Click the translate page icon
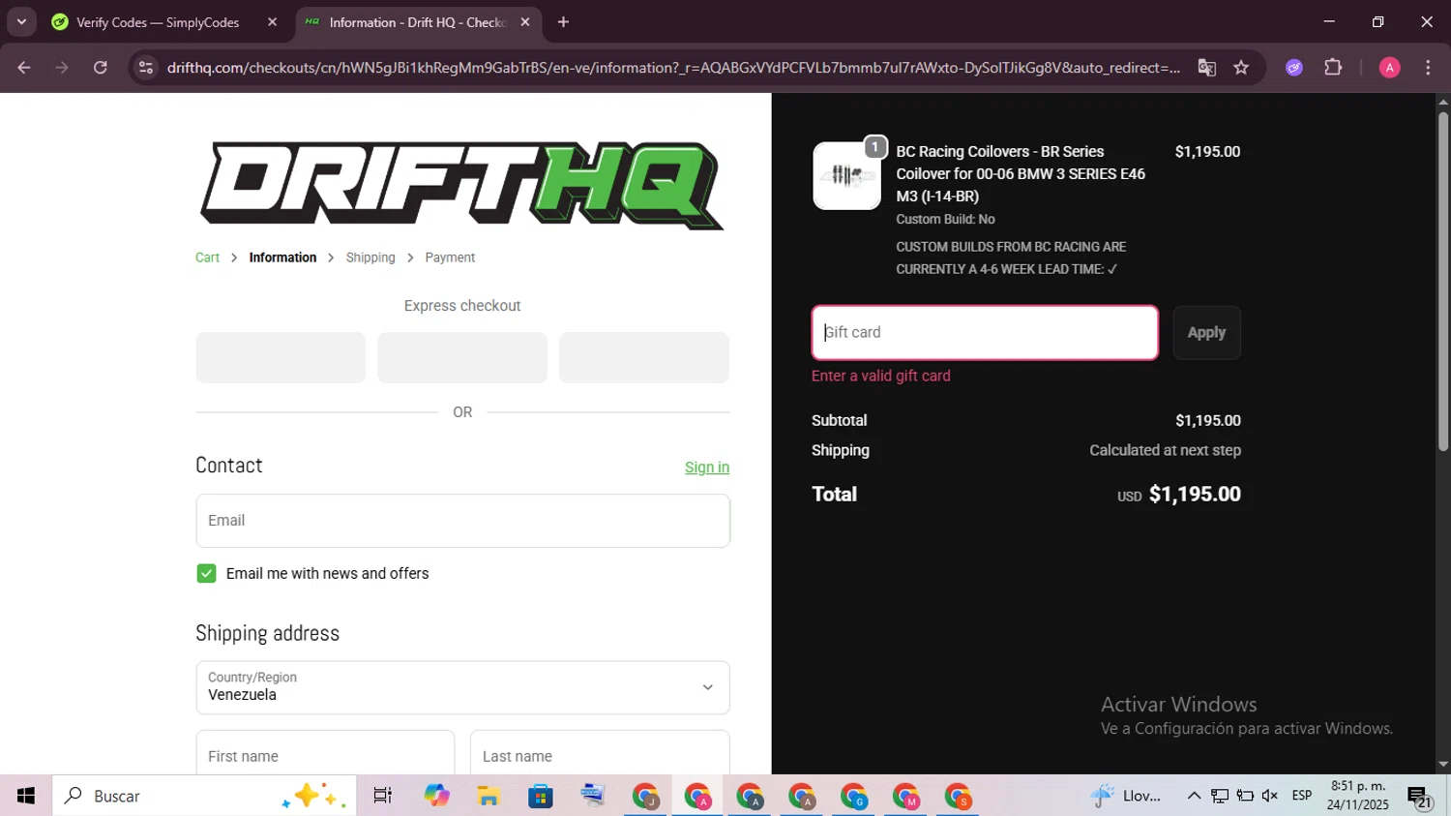This screenshot has height=816, width=1451. pyautogui.click(x=1206, y=68)
